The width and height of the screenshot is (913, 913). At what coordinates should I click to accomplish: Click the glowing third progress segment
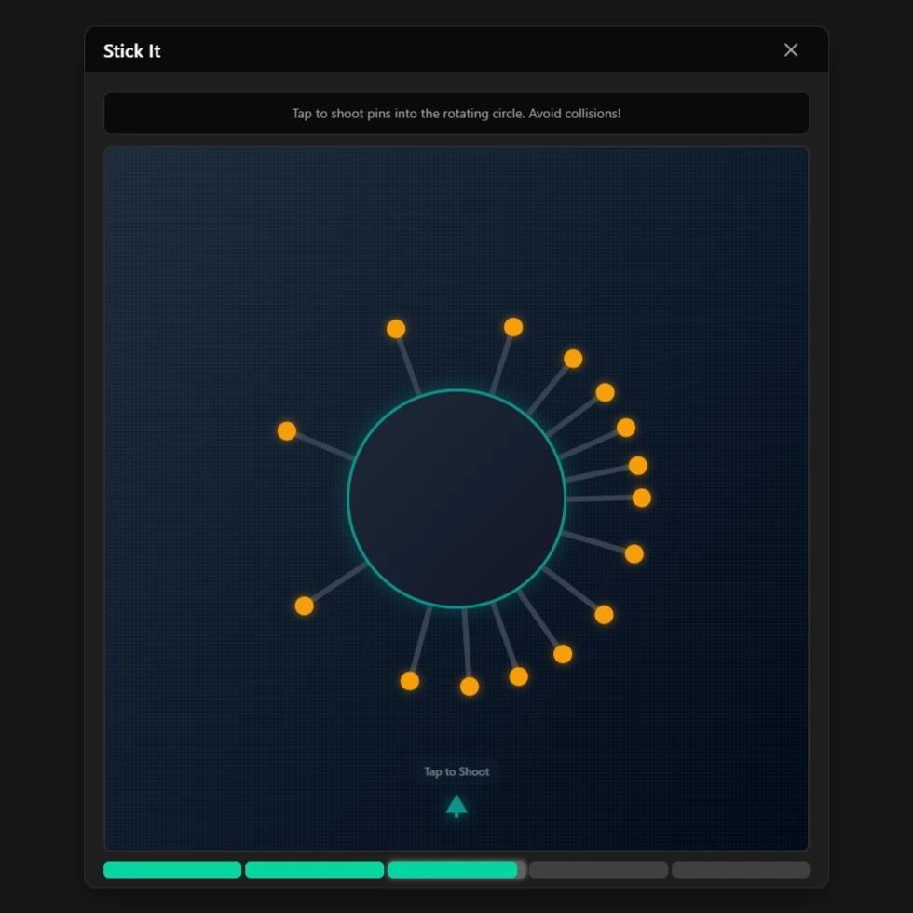pyautogui.click(x=453, y=869)
